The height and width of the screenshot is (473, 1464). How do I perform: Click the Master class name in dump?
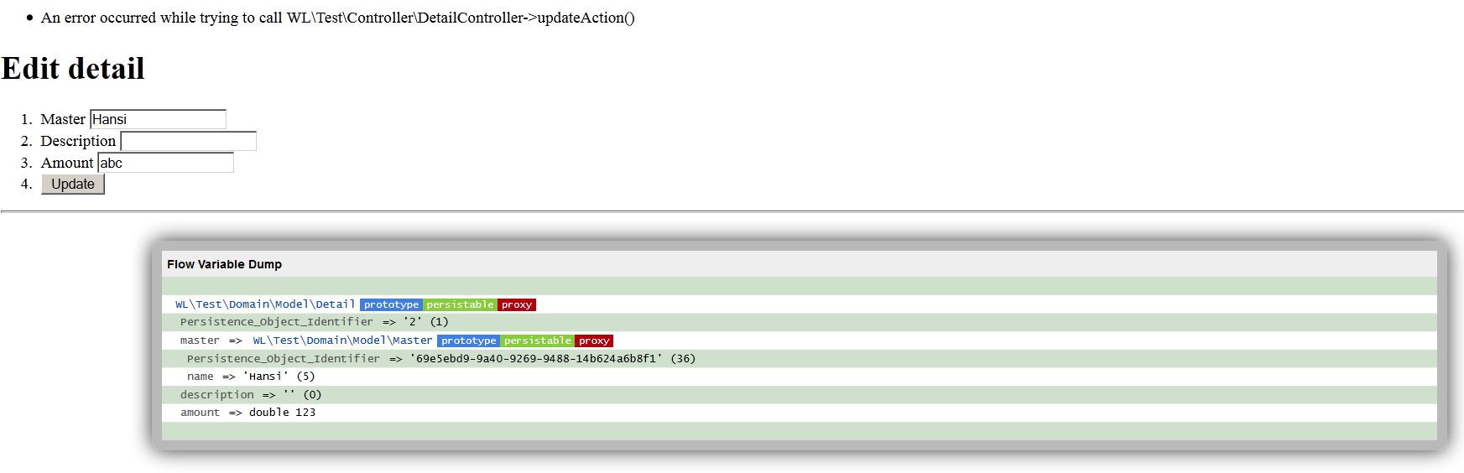342,340
